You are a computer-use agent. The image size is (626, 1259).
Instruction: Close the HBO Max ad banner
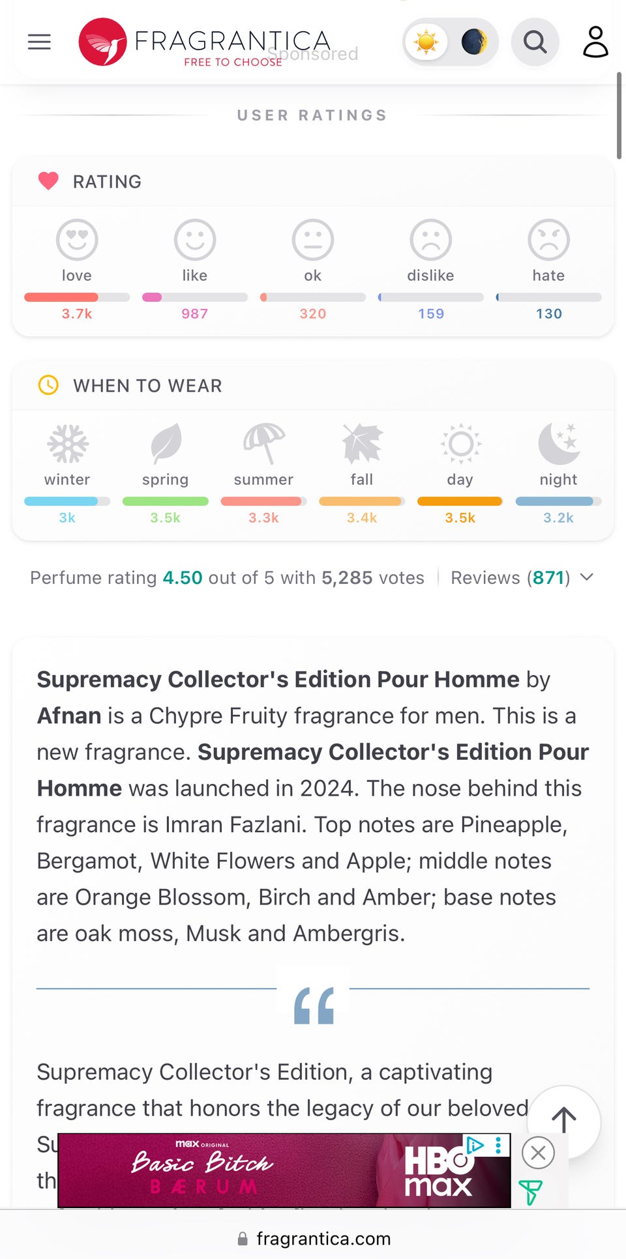click(x=538, y=1153)
